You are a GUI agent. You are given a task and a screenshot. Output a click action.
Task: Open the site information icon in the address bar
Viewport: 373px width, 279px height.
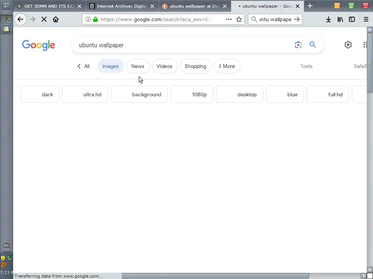(88, 19)
